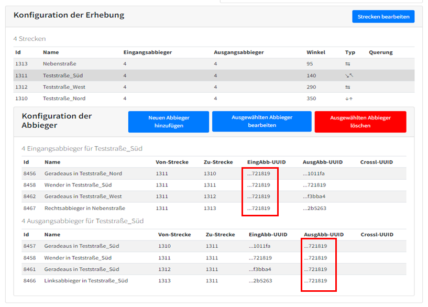Click Zu-Strecke 1313 in row 8467
The height and width of the screenshot is (307, 428).
coord(210,208)
